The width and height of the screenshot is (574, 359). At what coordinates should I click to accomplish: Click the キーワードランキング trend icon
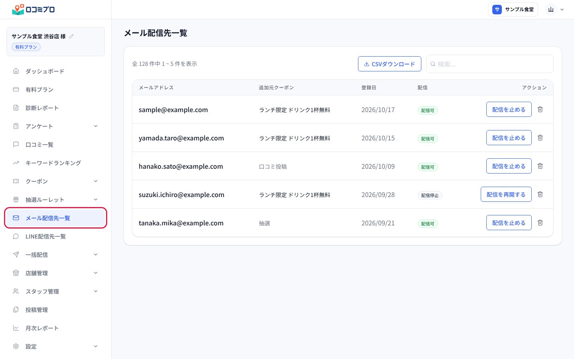[x=16, y=163]
